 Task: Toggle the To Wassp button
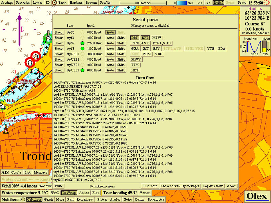click(x=69, y=193)
